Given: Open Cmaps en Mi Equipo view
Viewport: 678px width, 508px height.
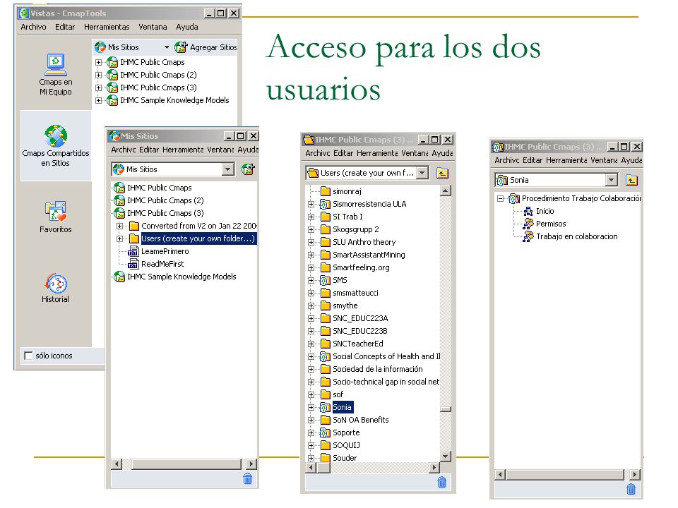Looking at the screenshot, I should tap(56, 74).
